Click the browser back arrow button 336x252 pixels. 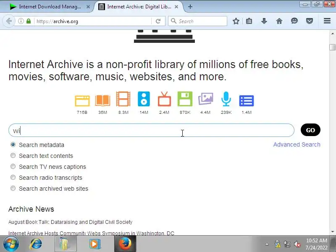pyautogui.click(x=9, y=21)
